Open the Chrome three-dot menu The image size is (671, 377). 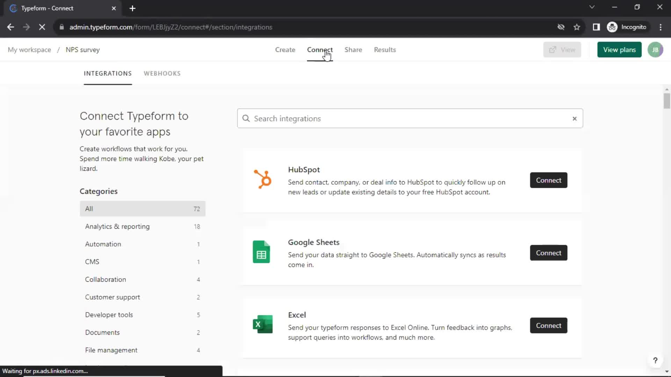pos(661,27)
